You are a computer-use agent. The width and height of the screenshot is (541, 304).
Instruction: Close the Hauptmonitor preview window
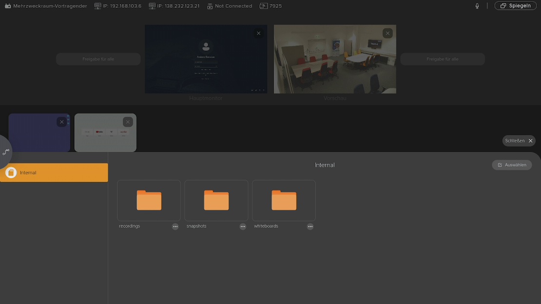(x=258, y=33)
